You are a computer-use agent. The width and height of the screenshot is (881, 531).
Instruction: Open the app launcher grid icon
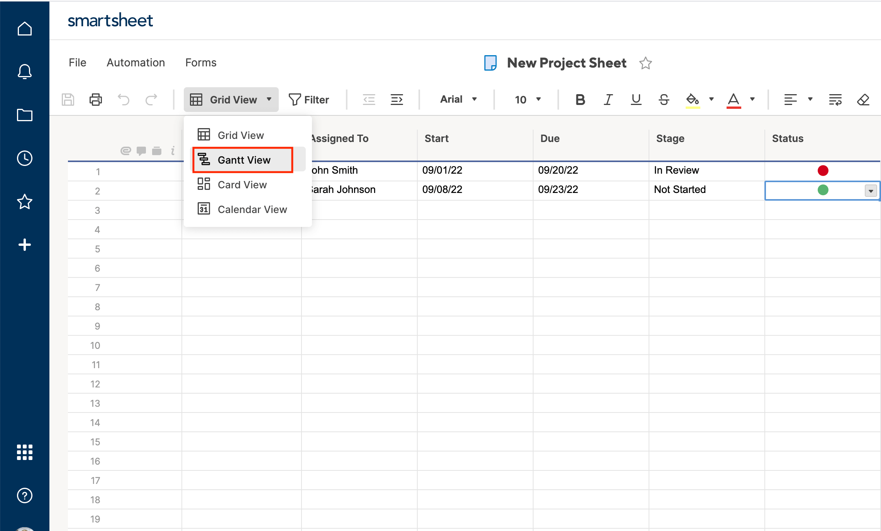point(25,452)
